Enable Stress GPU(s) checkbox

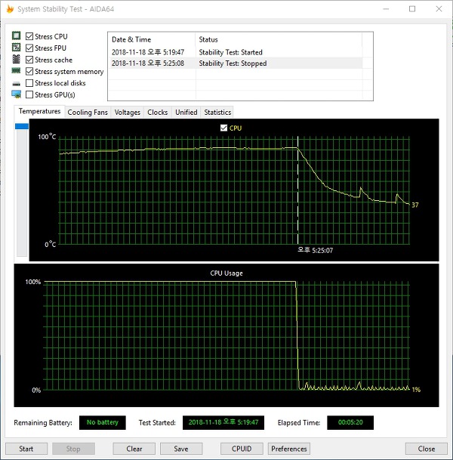[x=29, y=94]
